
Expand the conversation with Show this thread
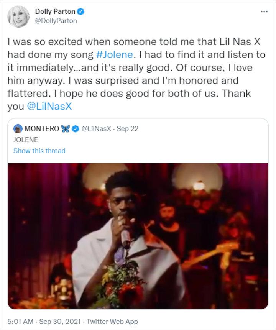(x=39, y=151)
